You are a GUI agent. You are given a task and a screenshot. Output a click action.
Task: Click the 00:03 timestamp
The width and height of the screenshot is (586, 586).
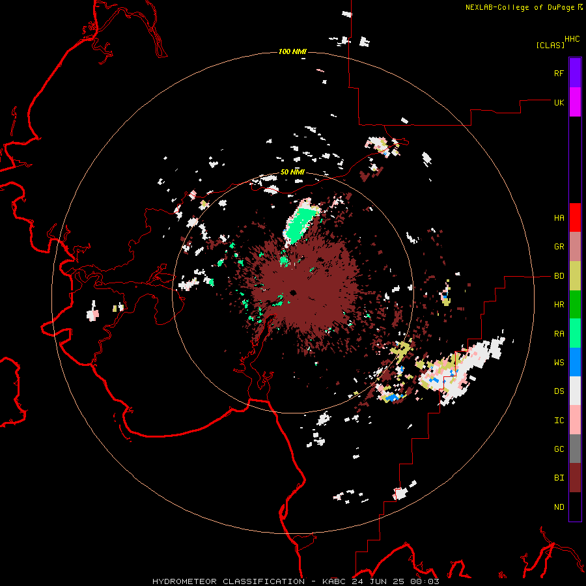coord(425,581)
